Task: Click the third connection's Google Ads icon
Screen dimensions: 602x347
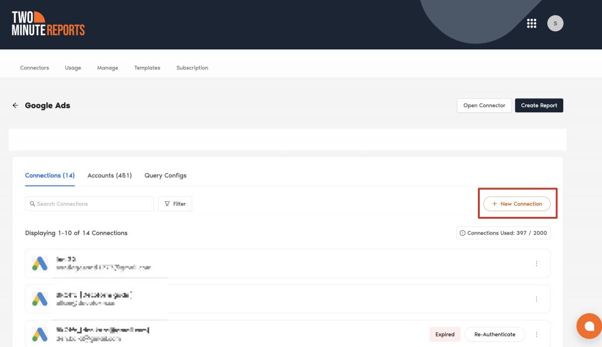Action: coord(40,334)
